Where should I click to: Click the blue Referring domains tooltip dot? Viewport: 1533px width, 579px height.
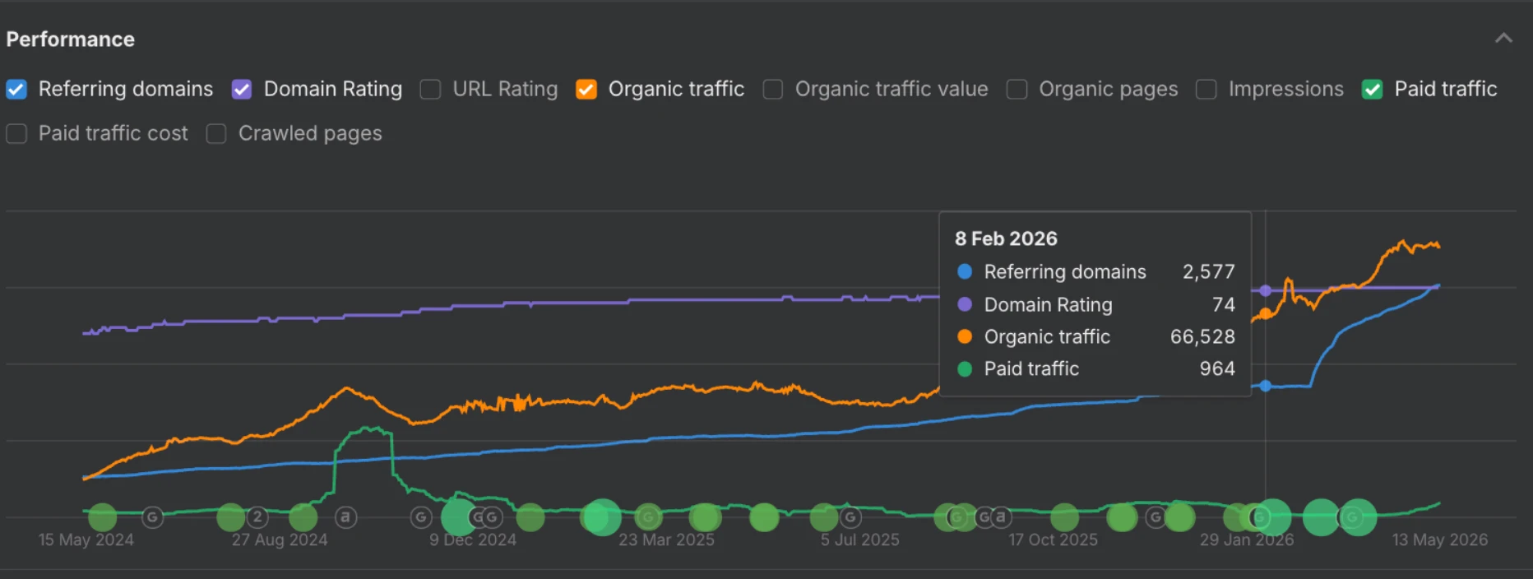[x=965, y=271]
